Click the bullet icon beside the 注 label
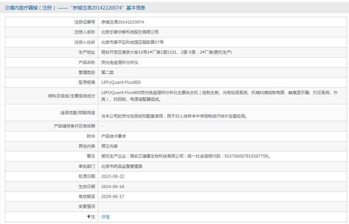This screenshot has width=349, height=224. tap(89, 217)
